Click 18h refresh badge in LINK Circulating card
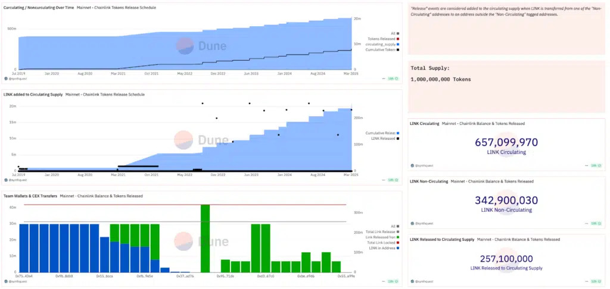The height and width of the screenshot is (289, 610). click(596, 165)
